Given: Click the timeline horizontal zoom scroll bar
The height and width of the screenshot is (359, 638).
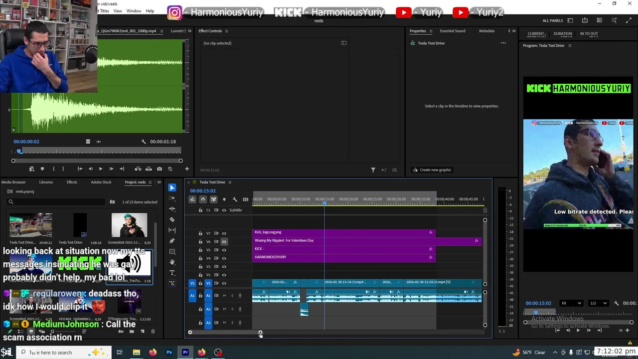Looking at the screenshot, I should point(225,333).
